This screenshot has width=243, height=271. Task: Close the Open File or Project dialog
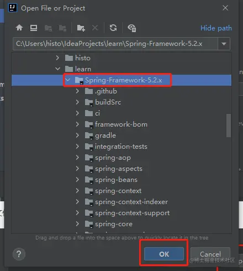click(x=225, y=8)
